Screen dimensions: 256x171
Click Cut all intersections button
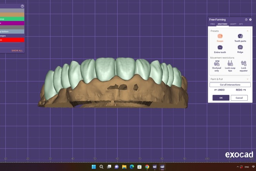pyautogui.click(x=230, y=85)
